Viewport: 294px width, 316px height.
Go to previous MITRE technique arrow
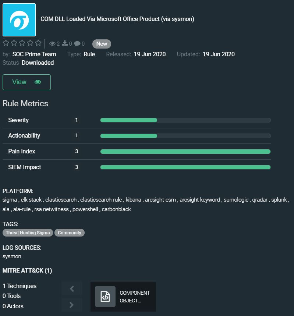point(72,289)
